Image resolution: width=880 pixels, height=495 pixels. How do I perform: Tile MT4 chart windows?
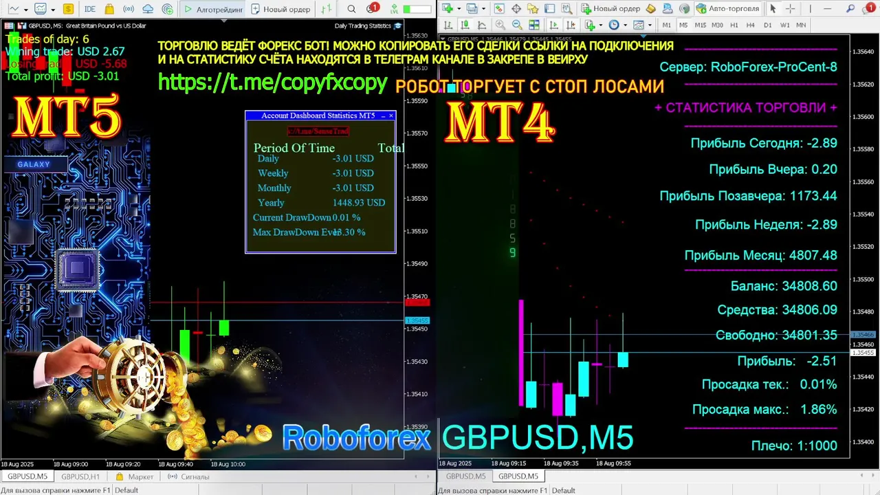pyautogui.click(x=533, y=25)
